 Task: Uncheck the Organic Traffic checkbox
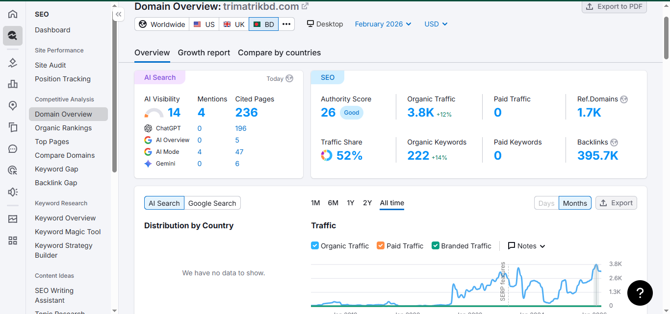click(x=315, y=246)
